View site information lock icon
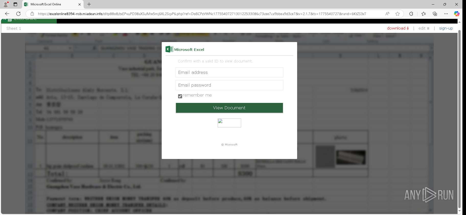This screenshot has width=466, height=215. (x=32, y=14)
